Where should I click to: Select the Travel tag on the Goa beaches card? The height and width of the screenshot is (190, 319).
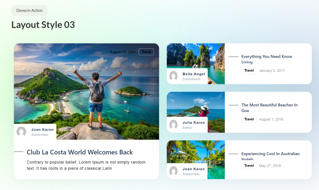[249, 119]
